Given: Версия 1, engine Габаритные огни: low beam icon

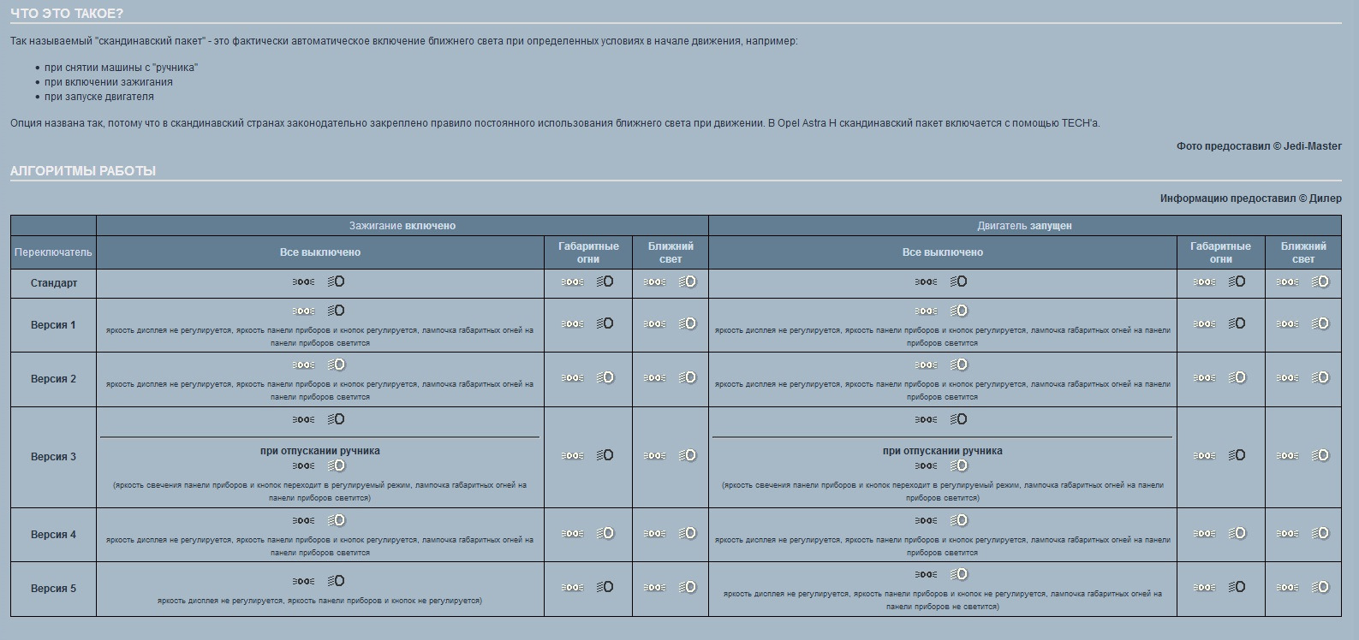Looking at the screenshot, I should click(x=1237, y=323).
